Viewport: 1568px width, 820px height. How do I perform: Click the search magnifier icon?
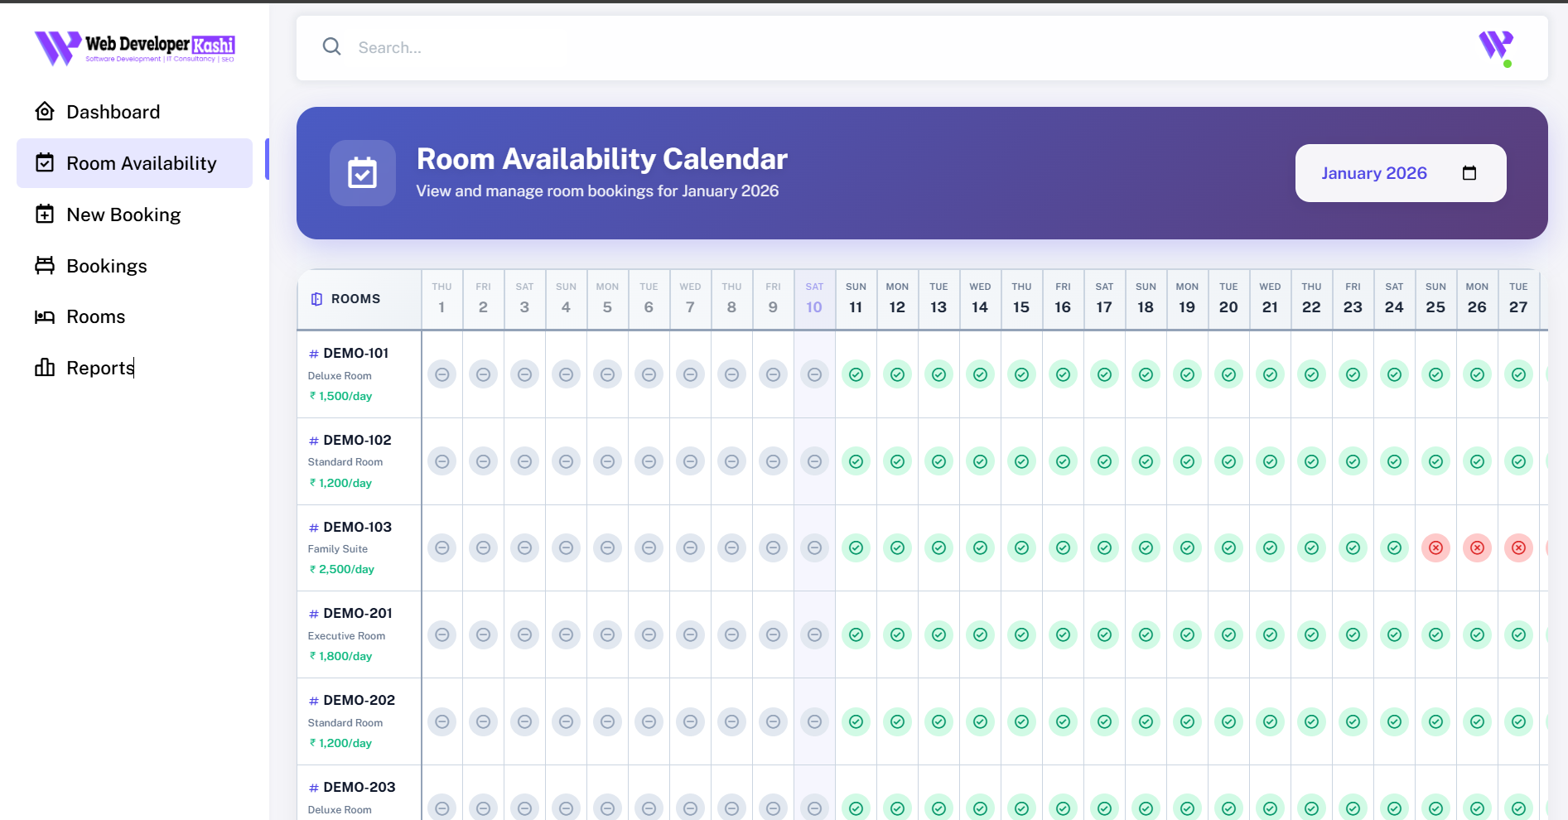coord(331,46)
